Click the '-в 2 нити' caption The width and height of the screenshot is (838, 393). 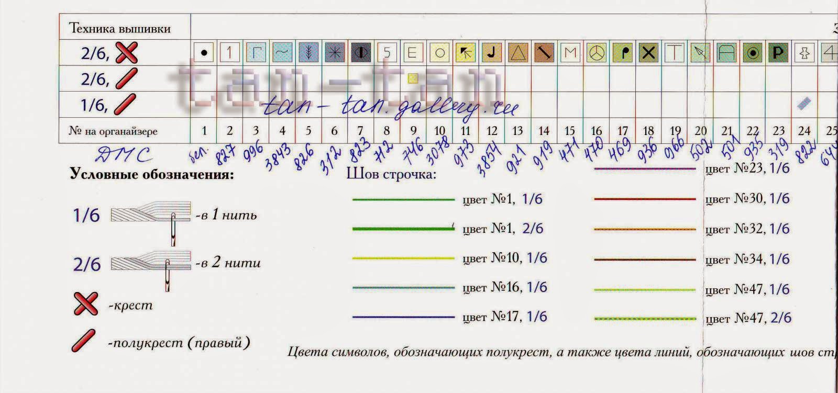pyautogui.click(x=228, y=262)
